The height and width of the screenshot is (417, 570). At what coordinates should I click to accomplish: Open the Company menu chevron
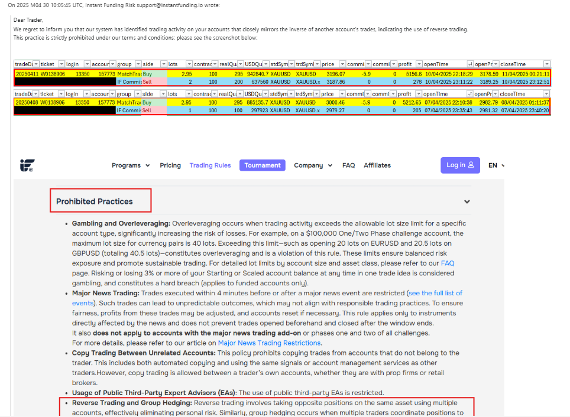(330, 165)
